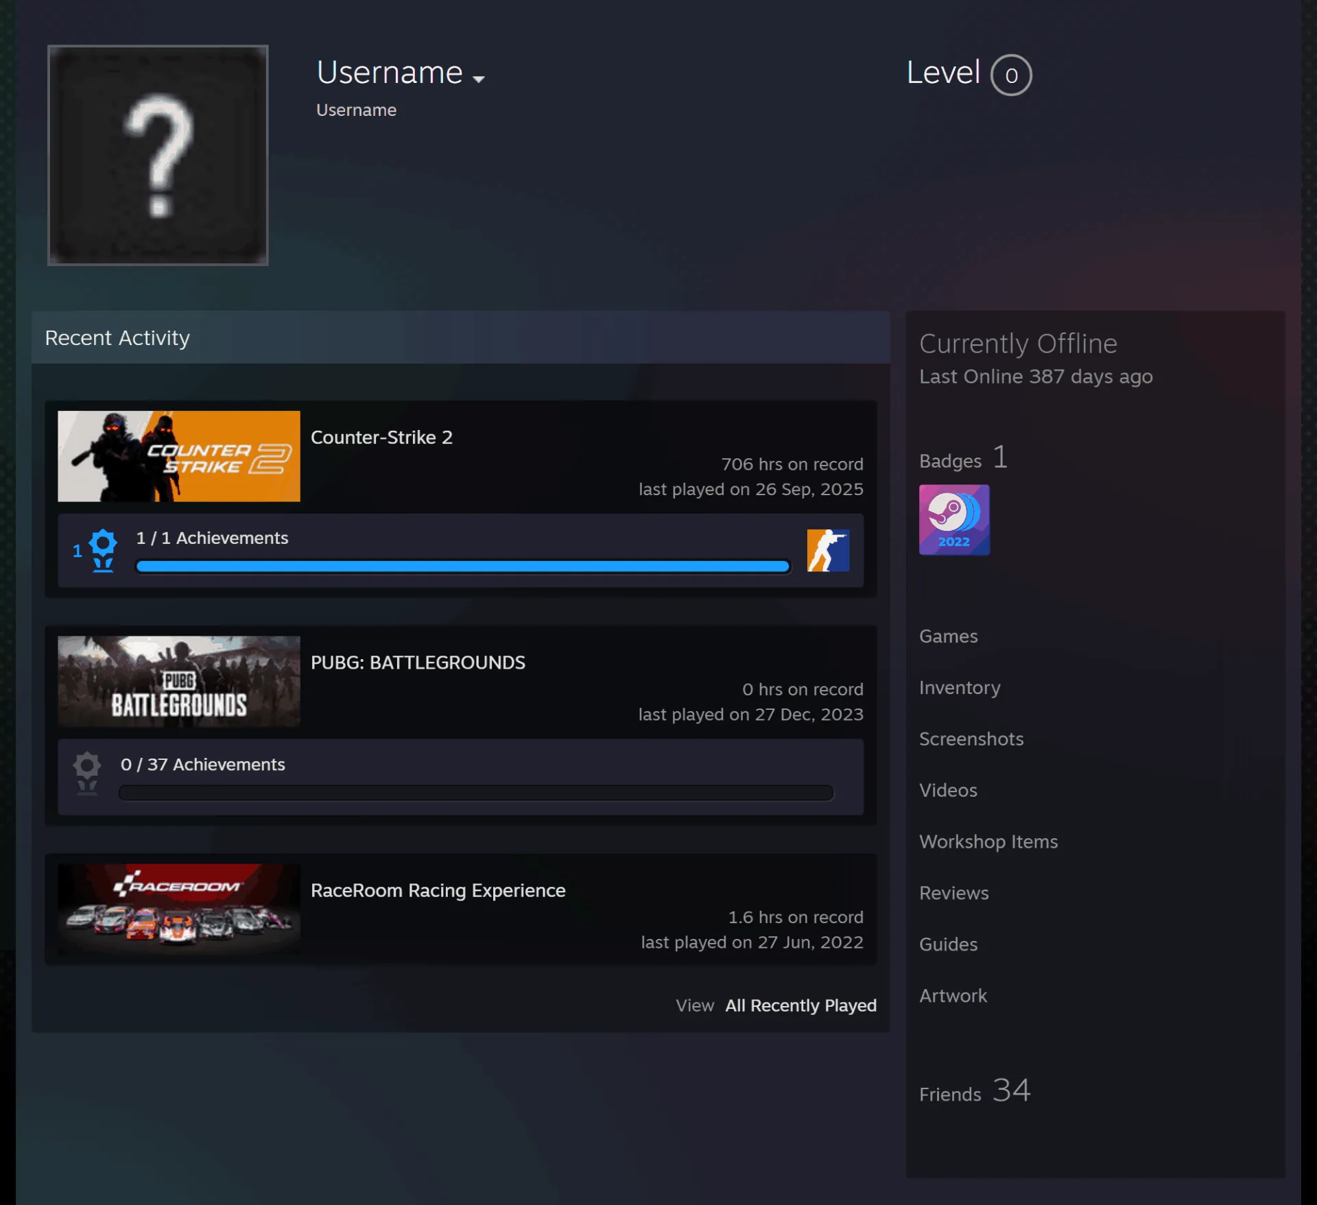Open the Videos link
The width and height of the screenshot is (1317, 1205).
point(948,790)
